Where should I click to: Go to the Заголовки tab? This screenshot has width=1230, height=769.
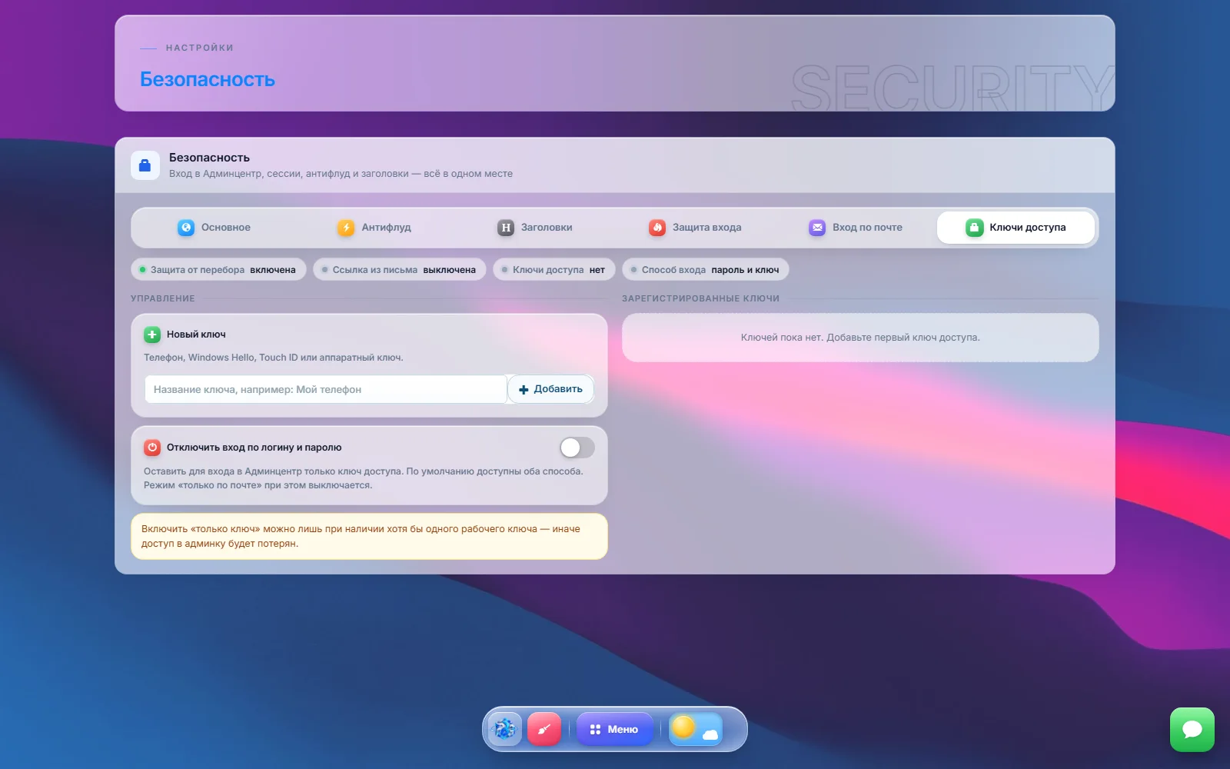(535, 228)
